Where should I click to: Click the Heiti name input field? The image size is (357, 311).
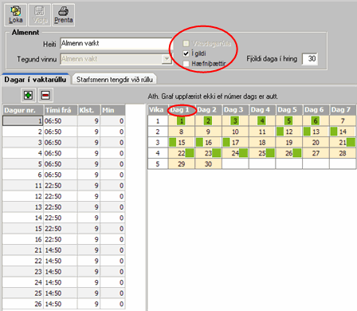click(x=116, y=44)
